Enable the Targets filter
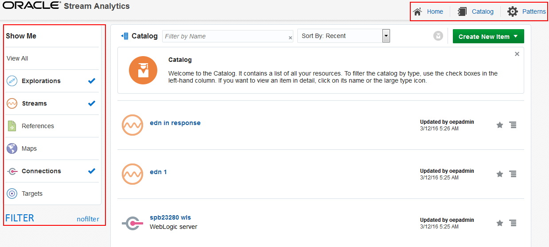 tap(52, 194)
